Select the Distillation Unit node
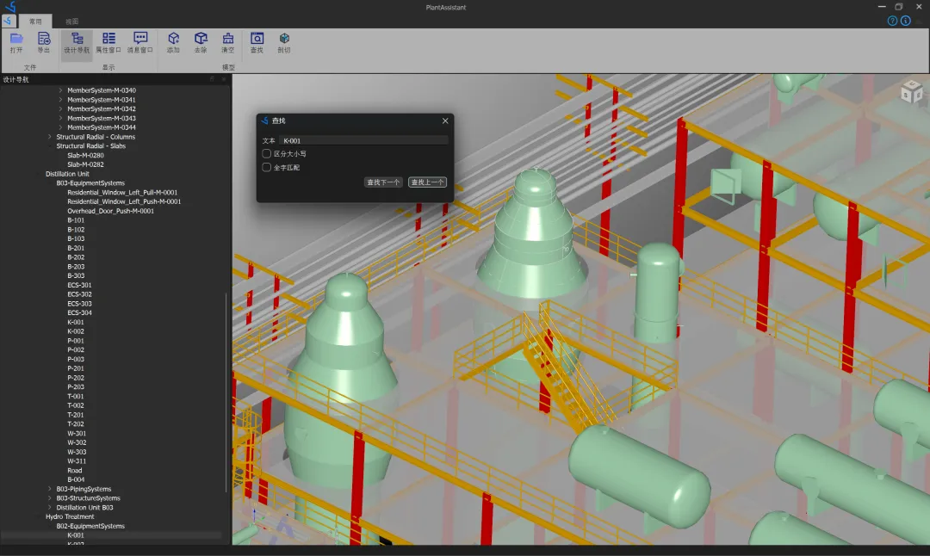 (x=67, y=174)
